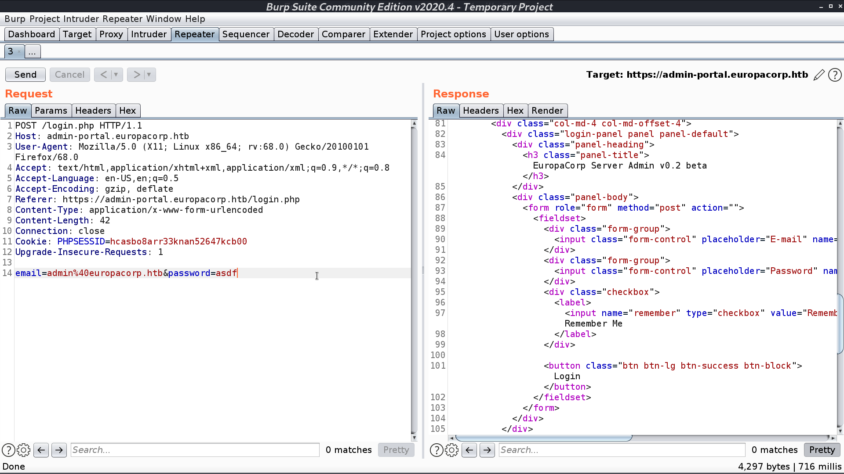Show response Headers view
The height and width of the screenshot is (474, 844).
[481, 111]
